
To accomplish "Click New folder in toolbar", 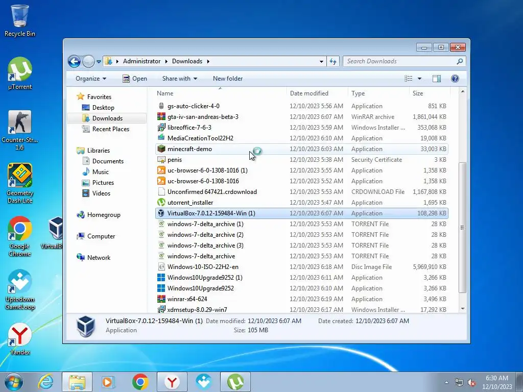I will pos(228,78).
